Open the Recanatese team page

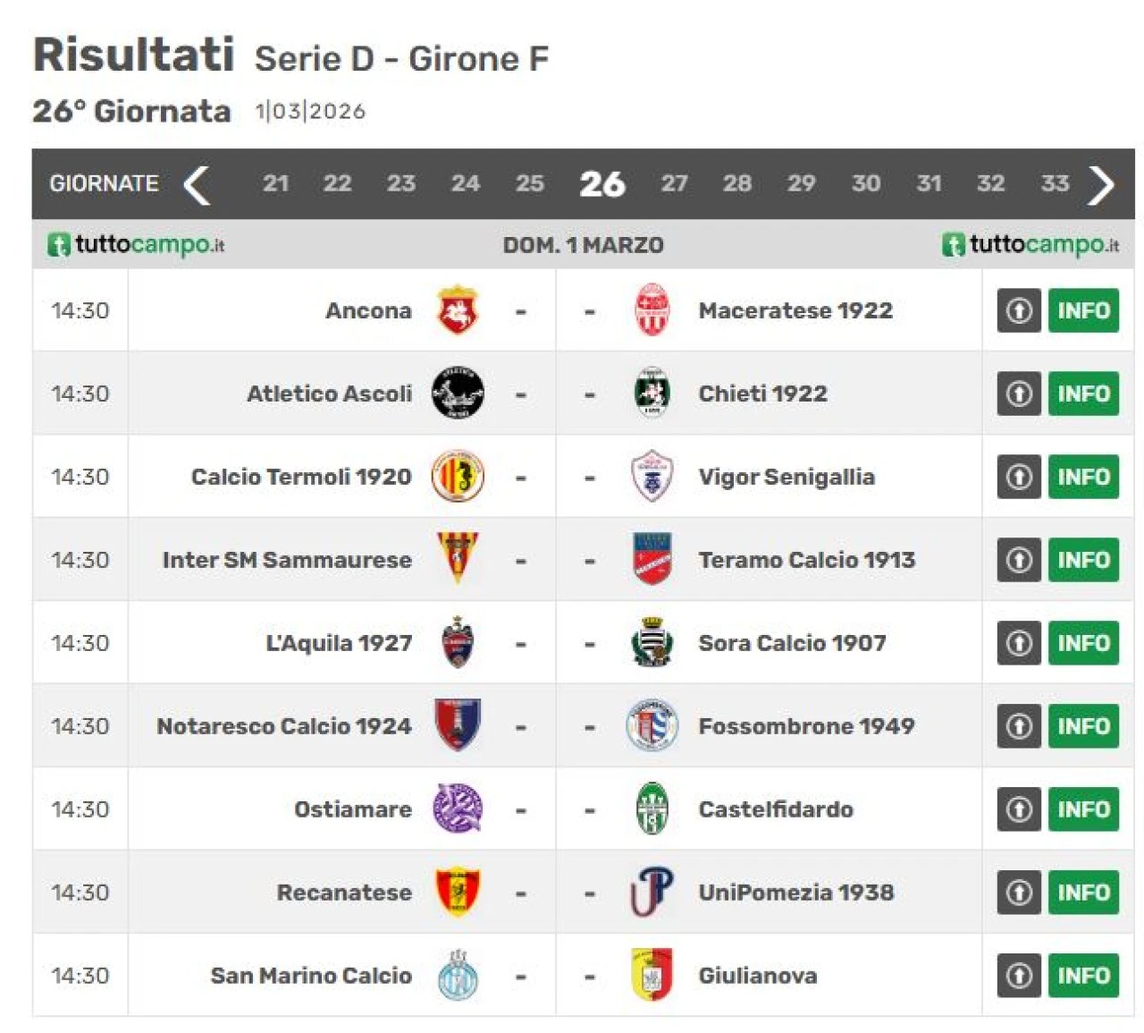344,893
